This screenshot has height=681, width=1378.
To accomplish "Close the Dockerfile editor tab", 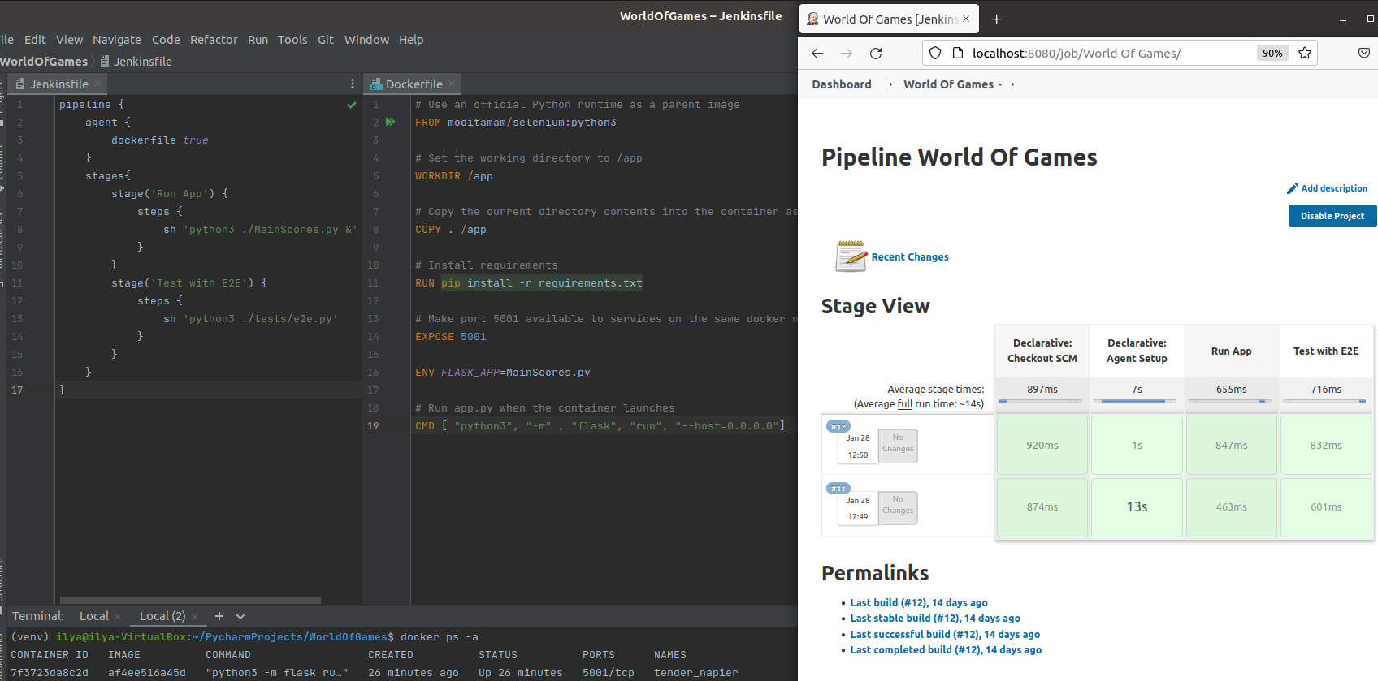I will tap(452, 84).
